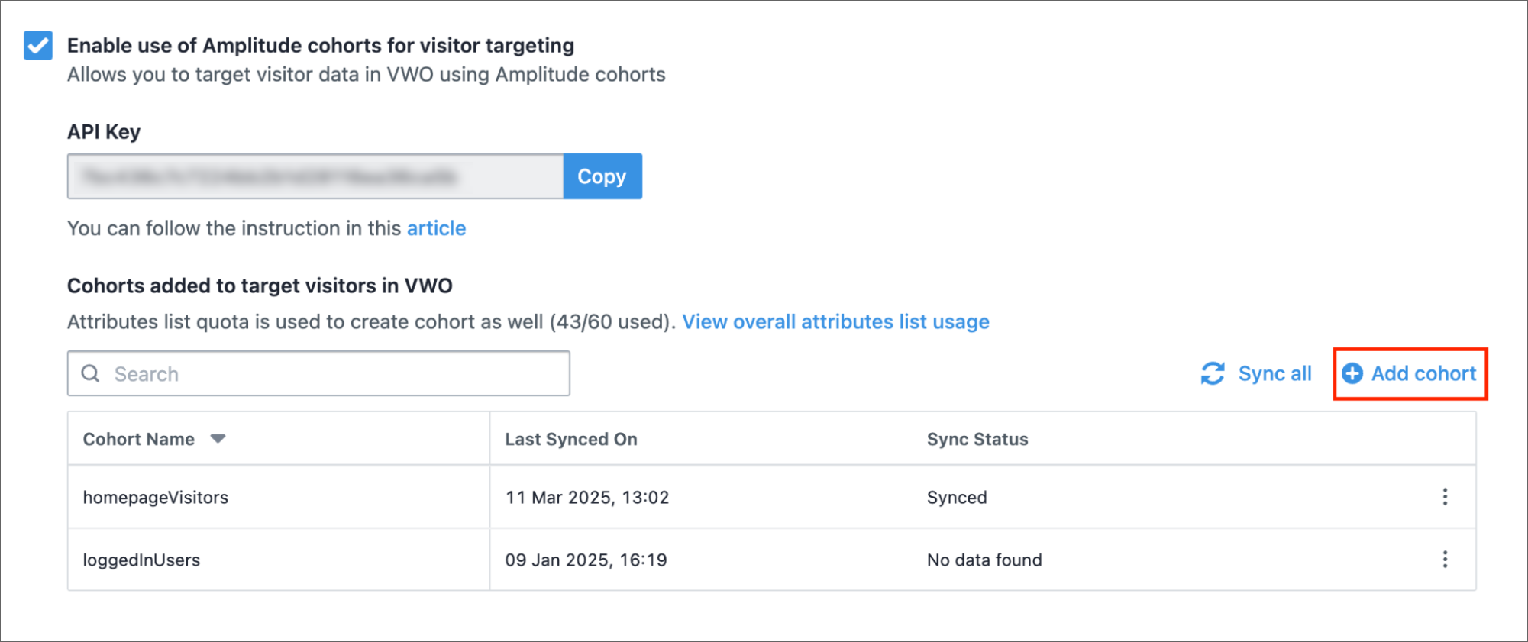Select loggedInUsers cohort name
The height and width of the screenshot is (642, 1528).
(x=141, y=560)
